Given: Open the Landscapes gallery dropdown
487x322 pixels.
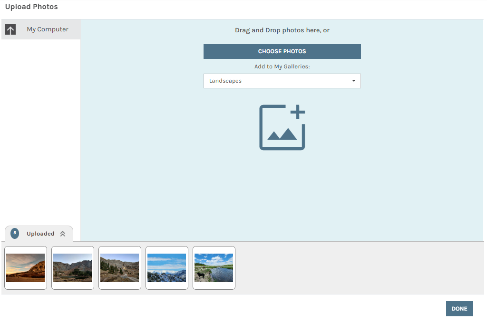Looking at the screenshot, I should click(x=282, y=81).
